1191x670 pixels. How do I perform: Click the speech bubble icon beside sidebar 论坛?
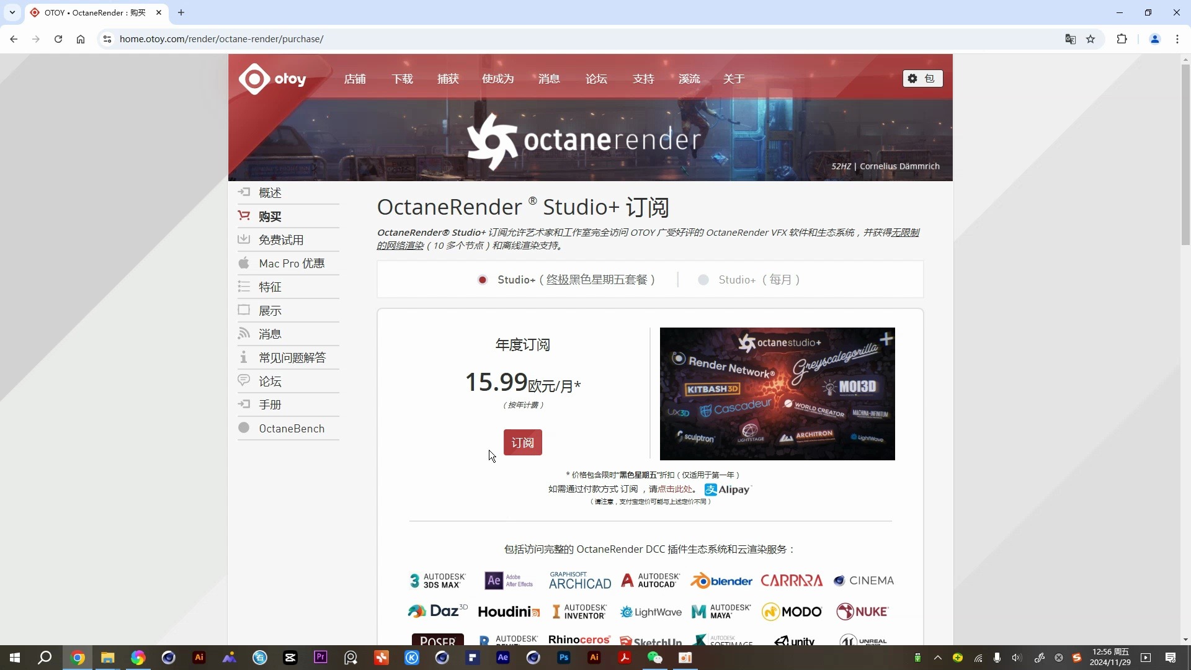pos(244,381)
